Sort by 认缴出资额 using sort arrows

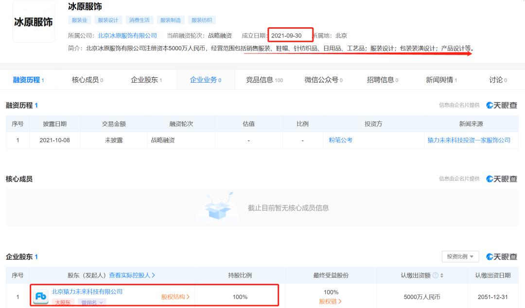click(441, 275)
